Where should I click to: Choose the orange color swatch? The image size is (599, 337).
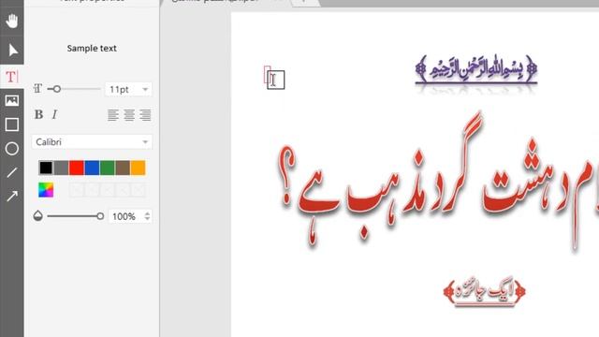pos(138,168)
